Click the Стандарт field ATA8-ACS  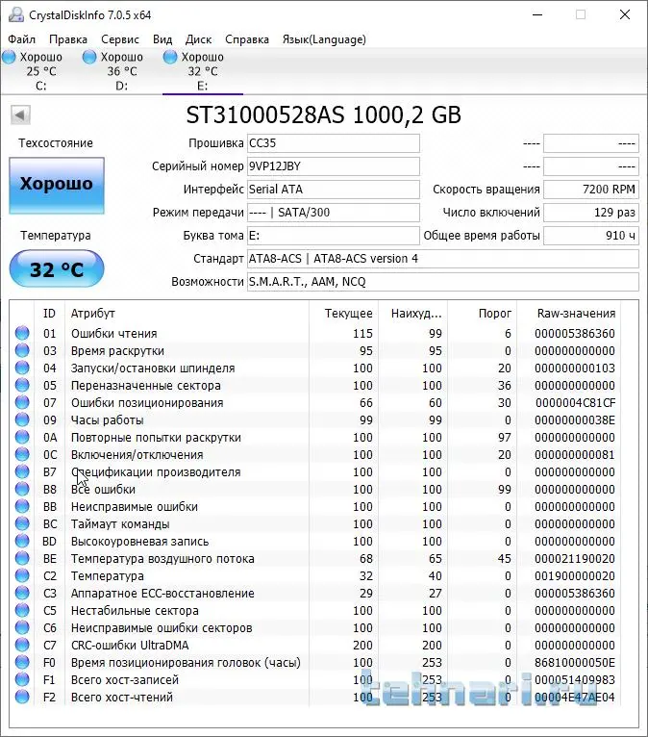click(x=443, y=259)
